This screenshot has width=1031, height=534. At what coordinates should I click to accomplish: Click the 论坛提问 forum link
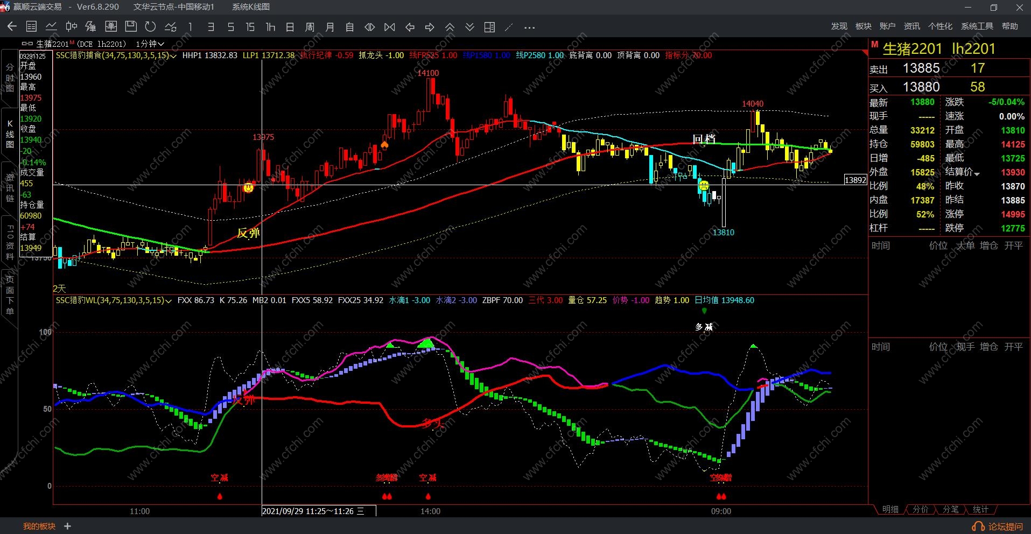point(998,526)
